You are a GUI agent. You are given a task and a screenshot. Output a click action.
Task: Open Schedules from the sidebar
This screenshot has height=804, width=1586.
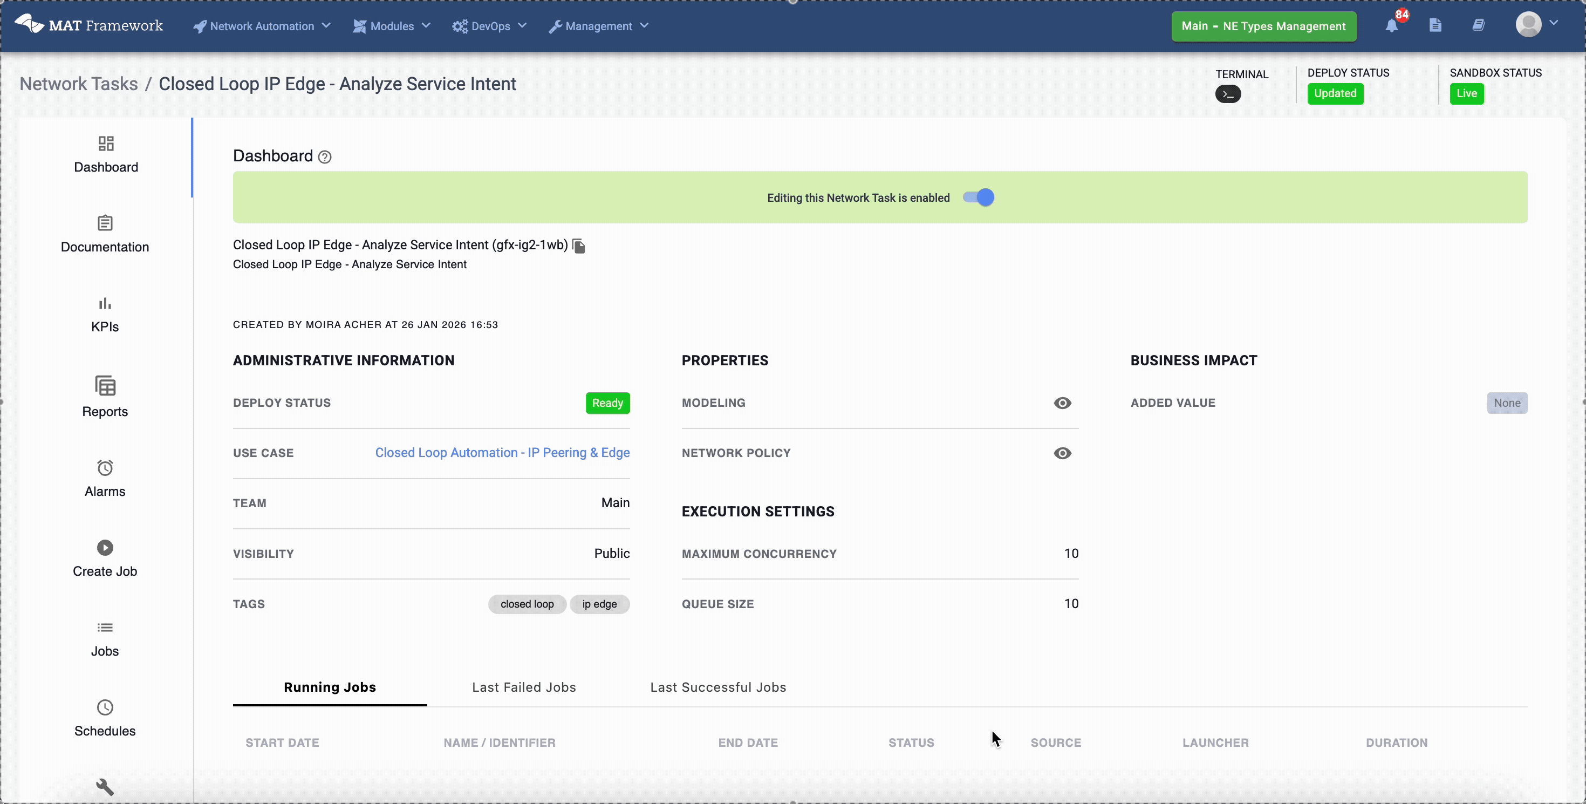coord(105,717)
